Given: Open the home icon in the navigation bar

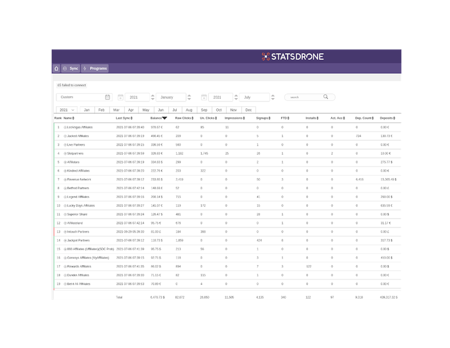Looking at the screenshot, I should click(56, 68).
